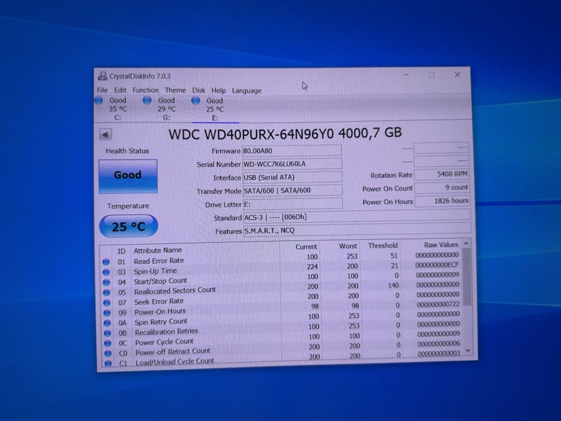Click the scroll down arrow of attribute list
The width and height of the screenshot is (561, 421).
click(x=468, y=351)
